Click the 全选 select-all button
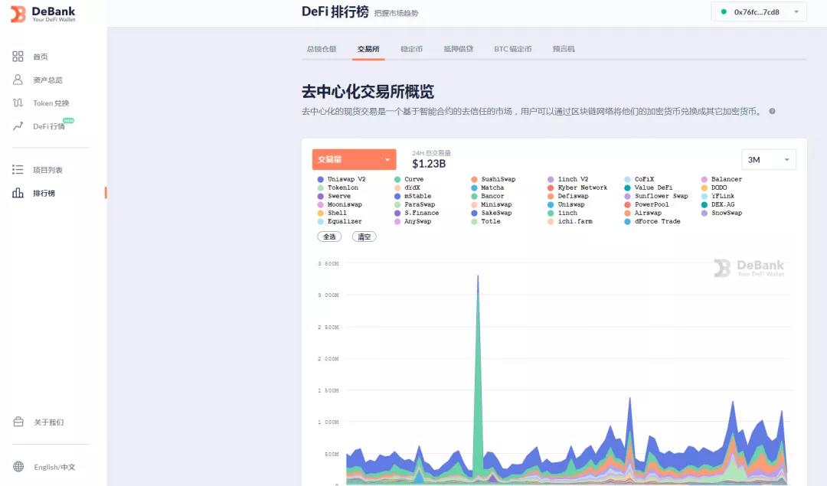Image resolution: width=827 pixels, height=486 pixels. tap(329, 236)
